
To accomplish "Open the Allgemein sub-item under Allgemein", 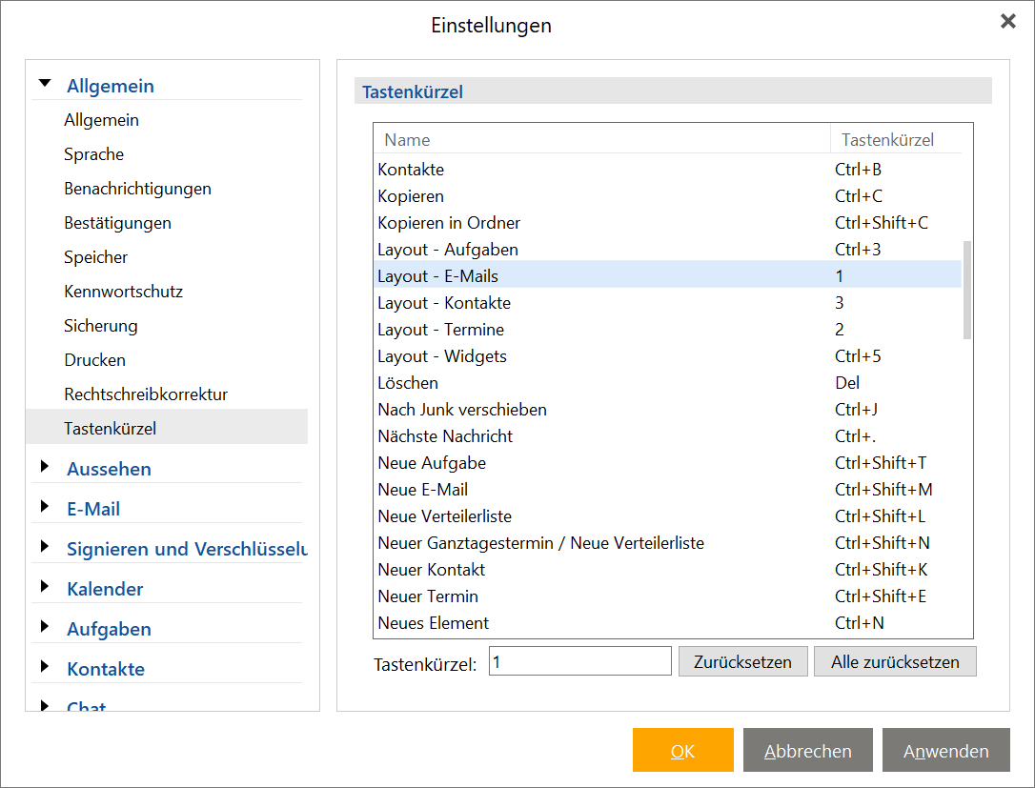I will click(x=101, y=120).
